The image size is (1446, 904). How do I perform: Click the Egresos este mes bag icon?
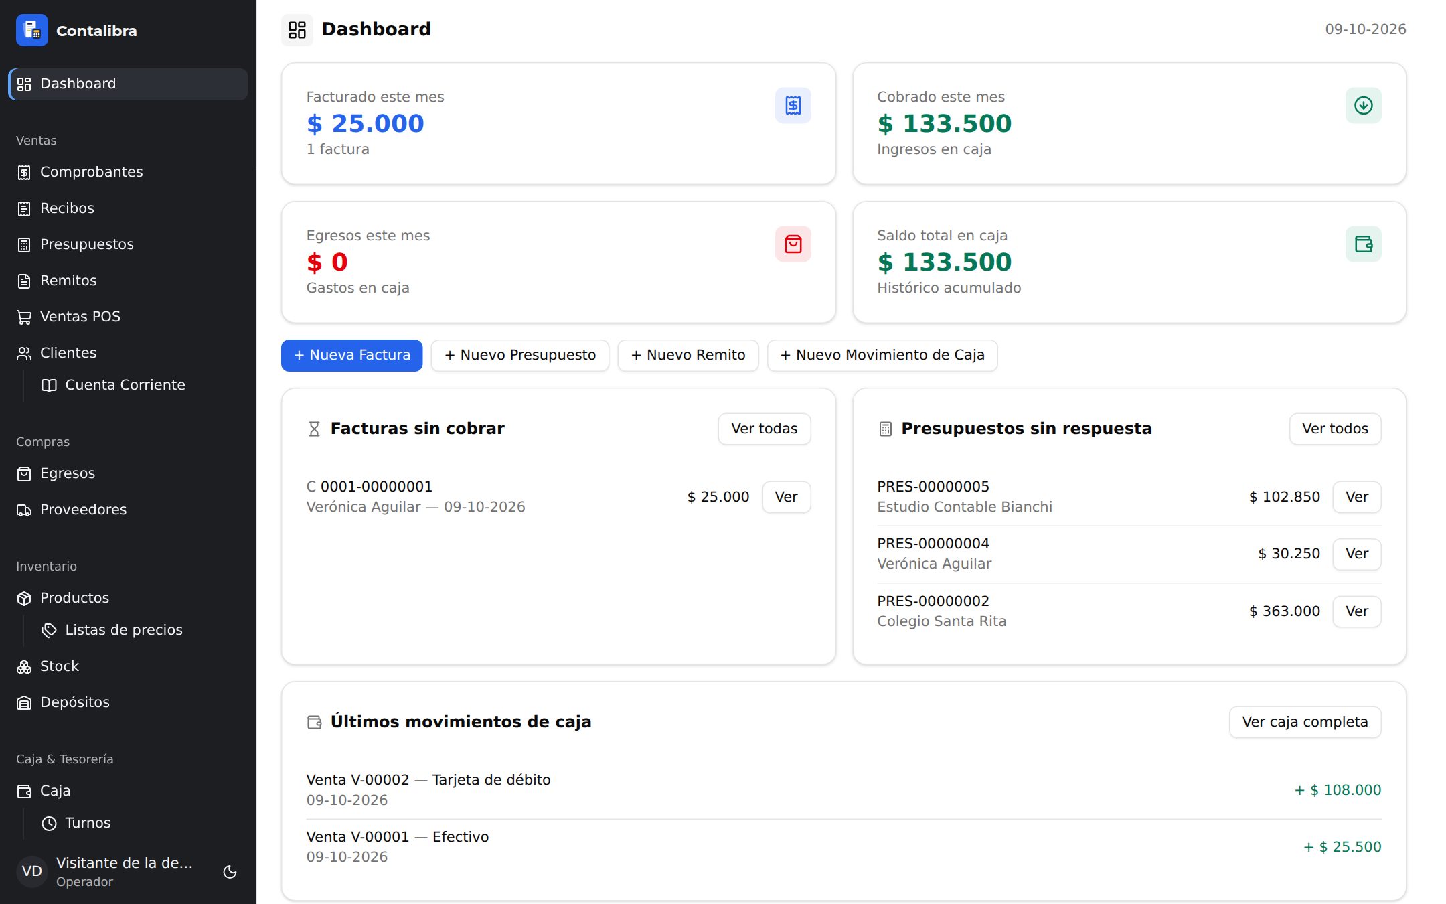(793, 244)
